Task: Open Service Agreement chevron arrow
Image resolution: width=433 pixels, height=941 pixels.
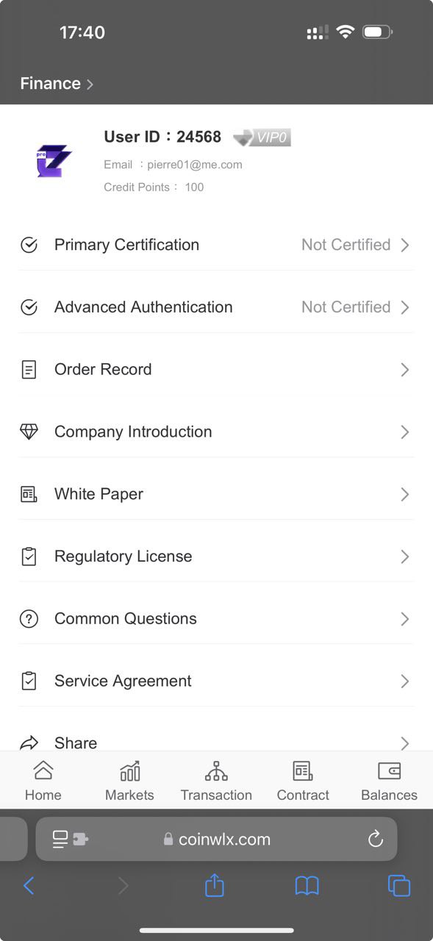Action: [x=405, y=681]
